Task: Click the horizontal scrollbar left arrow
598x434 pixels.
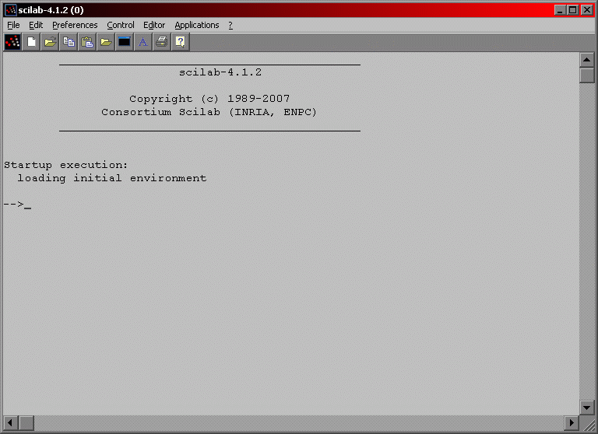Action: 10,422
